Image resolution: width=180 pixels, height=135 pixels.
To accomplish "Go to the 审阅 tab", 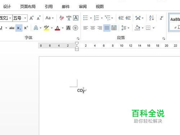I will pyautogui.click(x=83, y=6).
